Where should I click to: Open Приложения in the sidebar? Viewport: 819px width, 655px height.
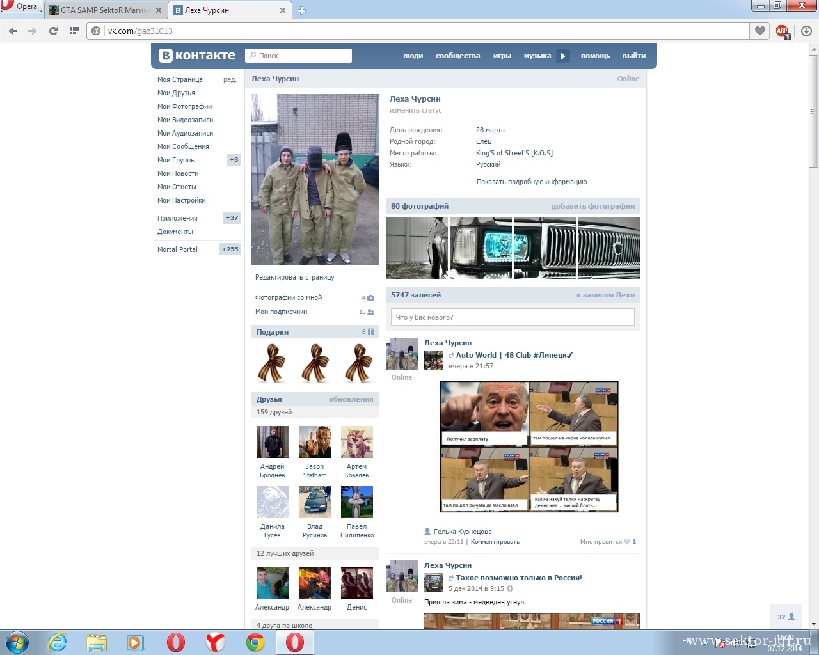pos(177,218)
